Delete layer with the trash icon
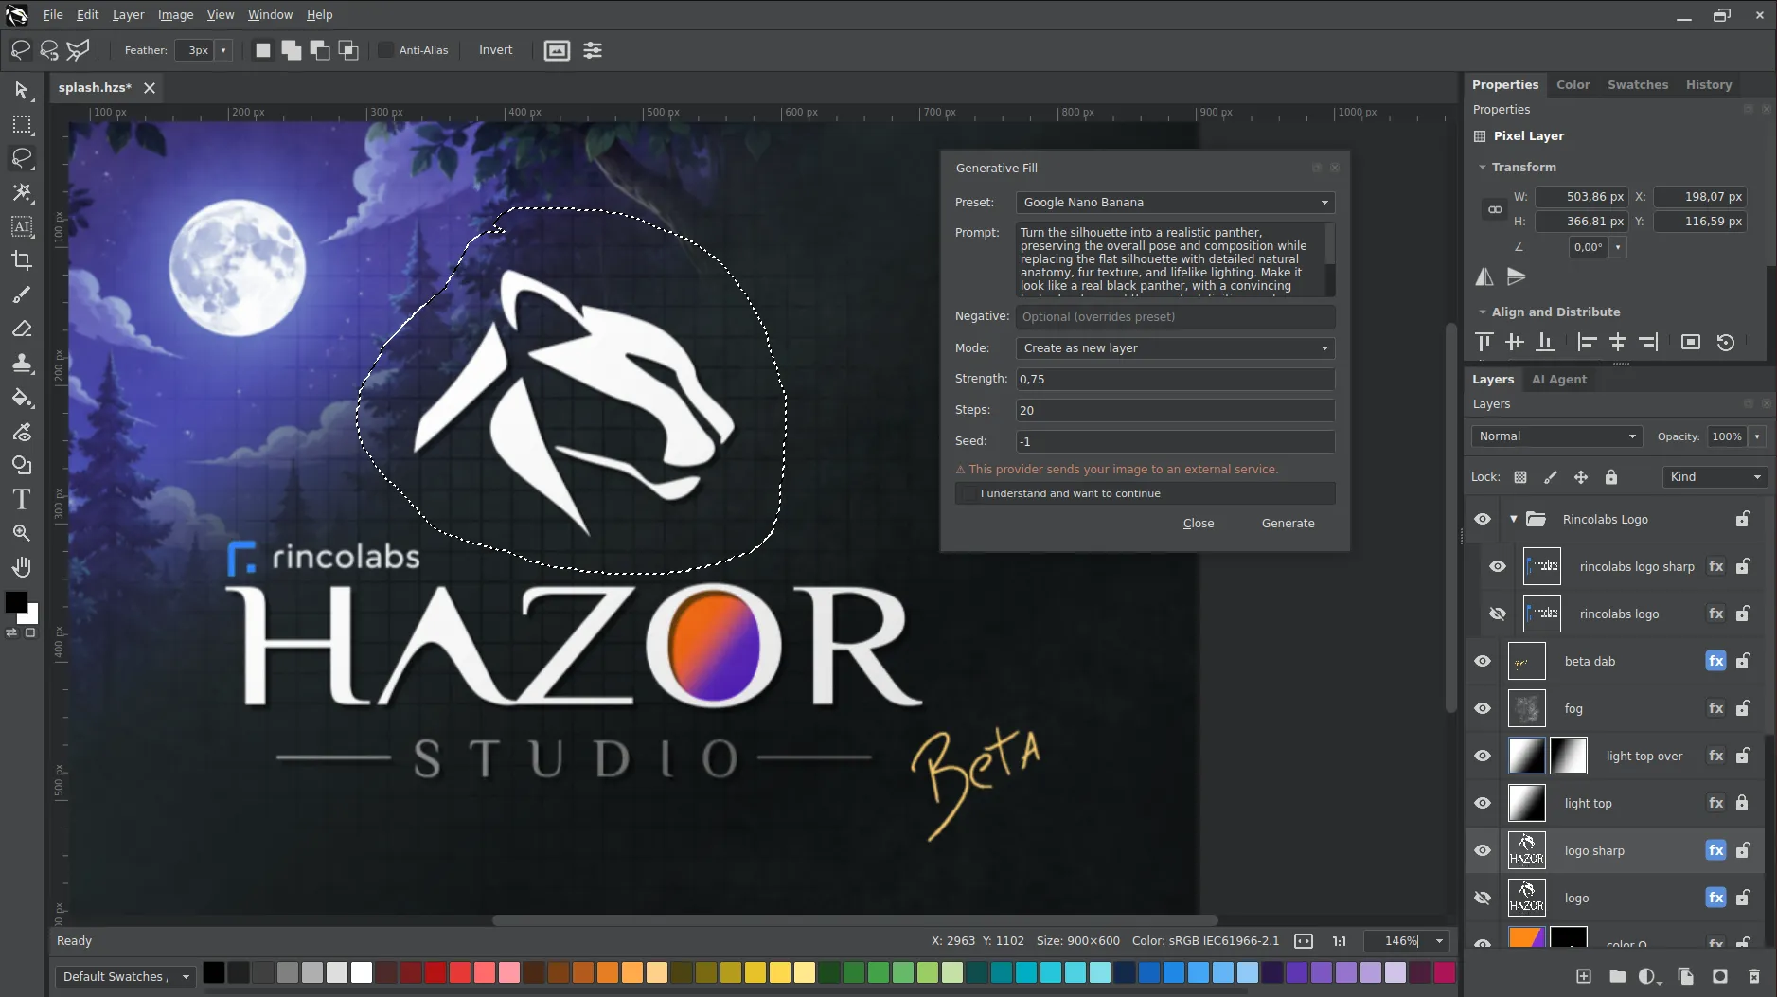The width and height of the screenshot is (1777, 997). 1753,976
